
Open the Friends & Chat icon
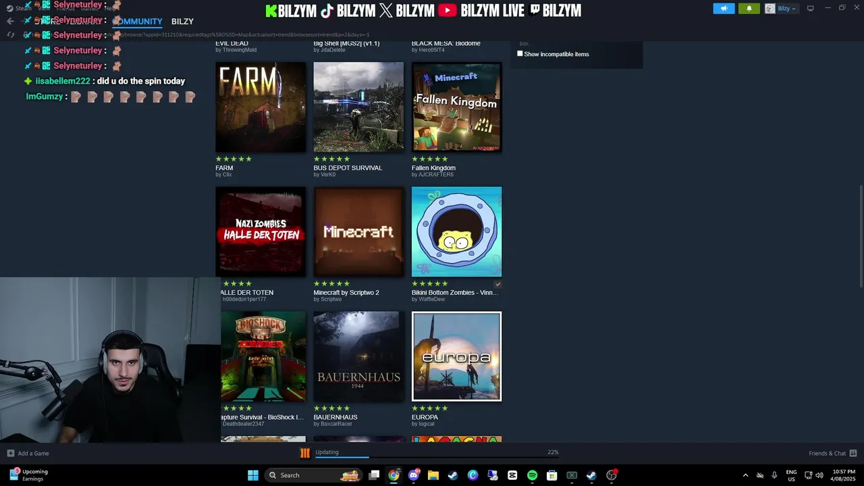(x=853, y=453)
